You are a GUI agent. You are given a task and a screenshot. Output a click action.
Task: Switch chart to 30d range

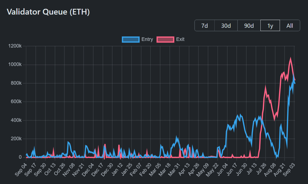pyautogui.click(x=226, y=26)
